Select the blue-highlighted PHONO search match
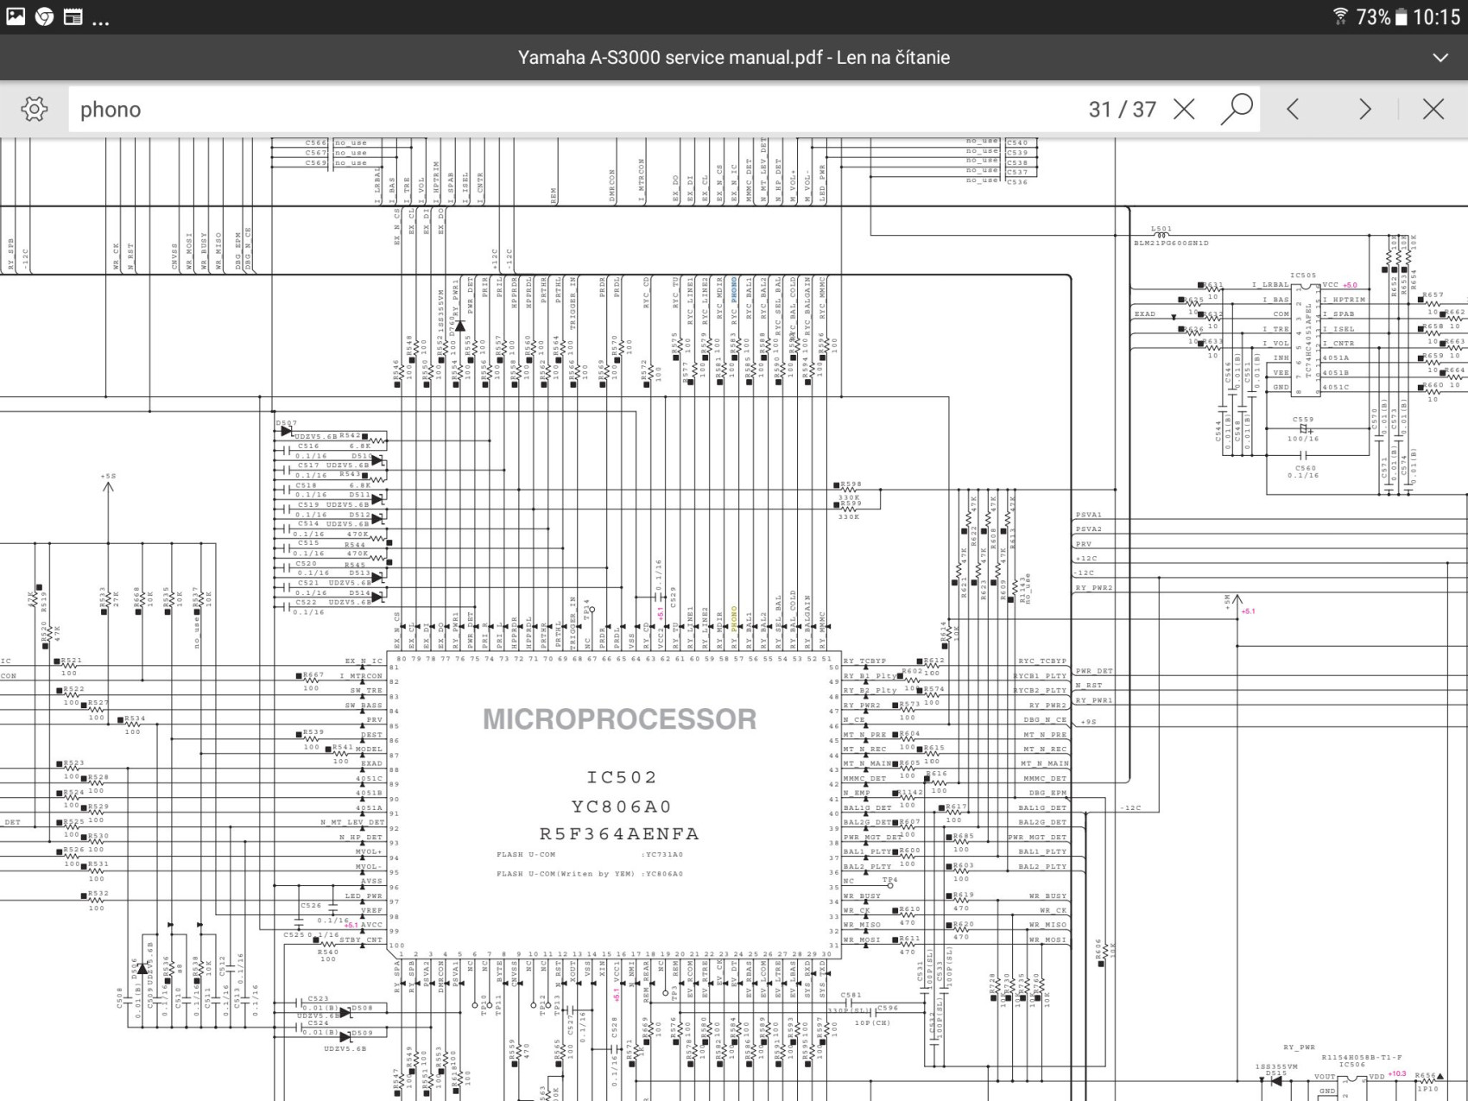Viewport: 1468px width, 1101px height. tap(734, 288)
